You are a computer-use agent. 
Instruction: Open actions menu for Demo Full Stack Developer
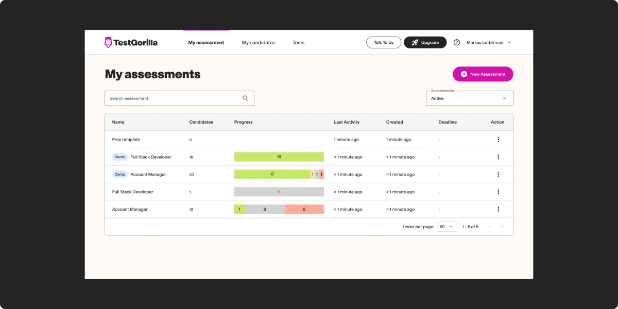pyautogui.click(x=498, y=157)
